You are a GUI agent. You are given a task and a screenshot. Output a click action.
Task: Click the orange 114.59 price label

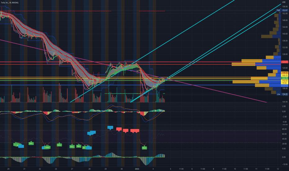pos(285,73)
